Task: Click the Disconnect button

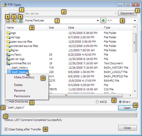Action: (x=127, y=13)
